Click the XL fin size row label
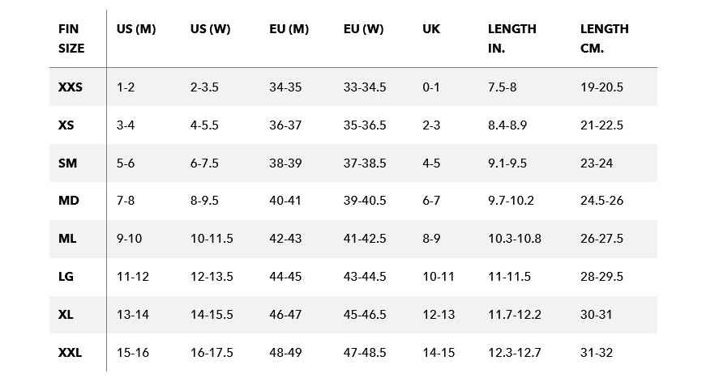Viewport: 719px width, 386px height. (x=66, y=315)
